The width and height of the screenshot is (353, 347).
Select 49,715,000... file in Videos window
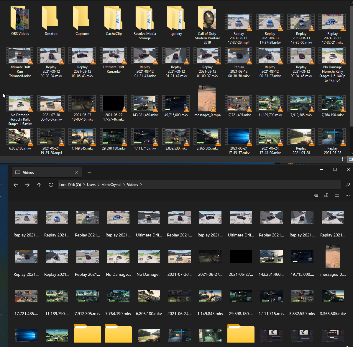302,263
